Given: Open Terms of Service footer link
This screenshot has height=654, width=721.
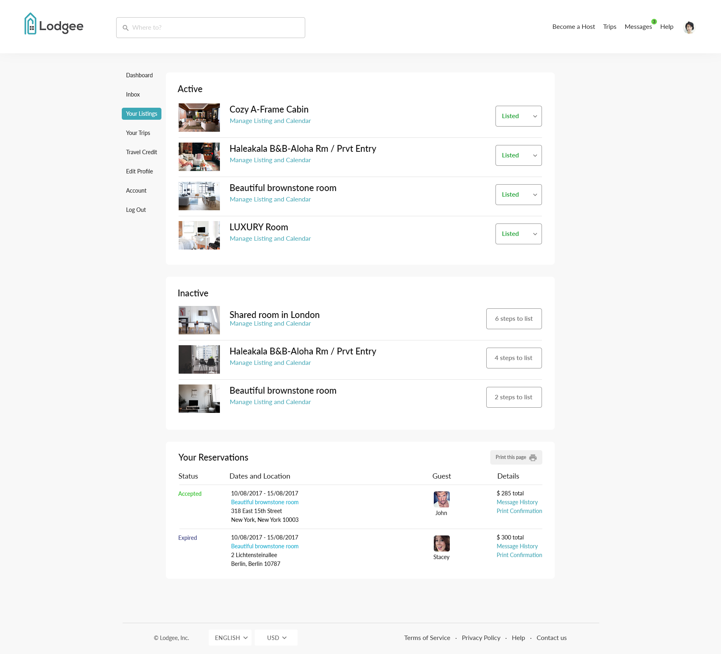Looking at the screenshot, I should 427,638.
